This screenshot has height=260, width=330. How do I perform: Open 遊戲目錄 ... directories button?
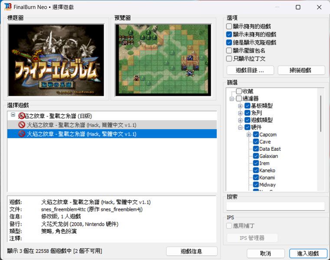pos(250,70)
